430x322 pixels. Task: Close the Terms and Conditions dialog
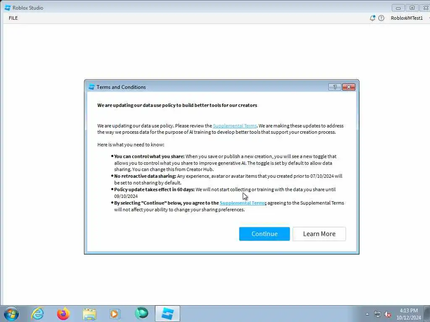click(x=349, y=87)
